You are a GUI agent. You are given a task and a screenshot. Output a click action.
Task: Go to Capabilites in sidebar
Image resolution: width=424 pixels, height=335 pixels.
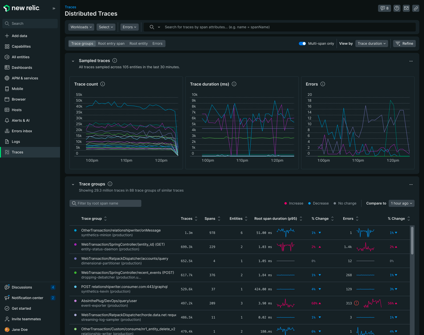click(x=30, y=46)
